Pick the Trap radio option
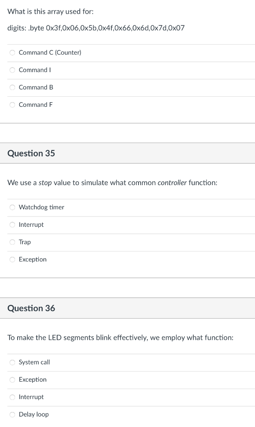The image size is (255, 427). tap(13, 242)
